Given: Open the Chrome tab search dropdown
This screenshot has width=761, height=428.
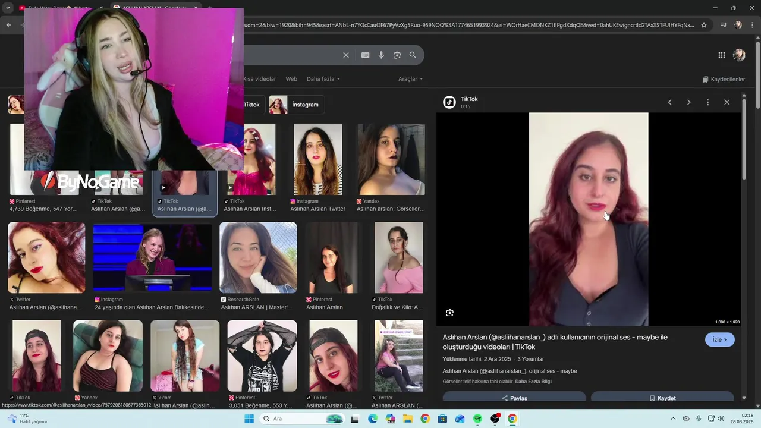Looking at the screenshot, I should coord(8,8).
